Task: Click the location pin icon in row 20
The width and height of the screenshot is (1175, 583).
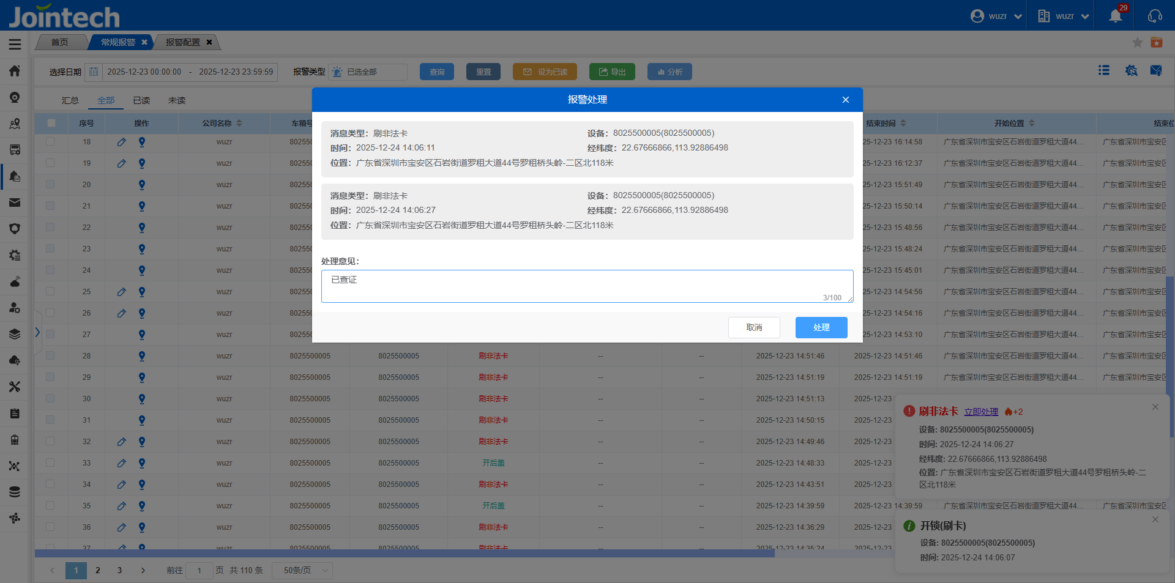Action: click(x=142, y=185)
